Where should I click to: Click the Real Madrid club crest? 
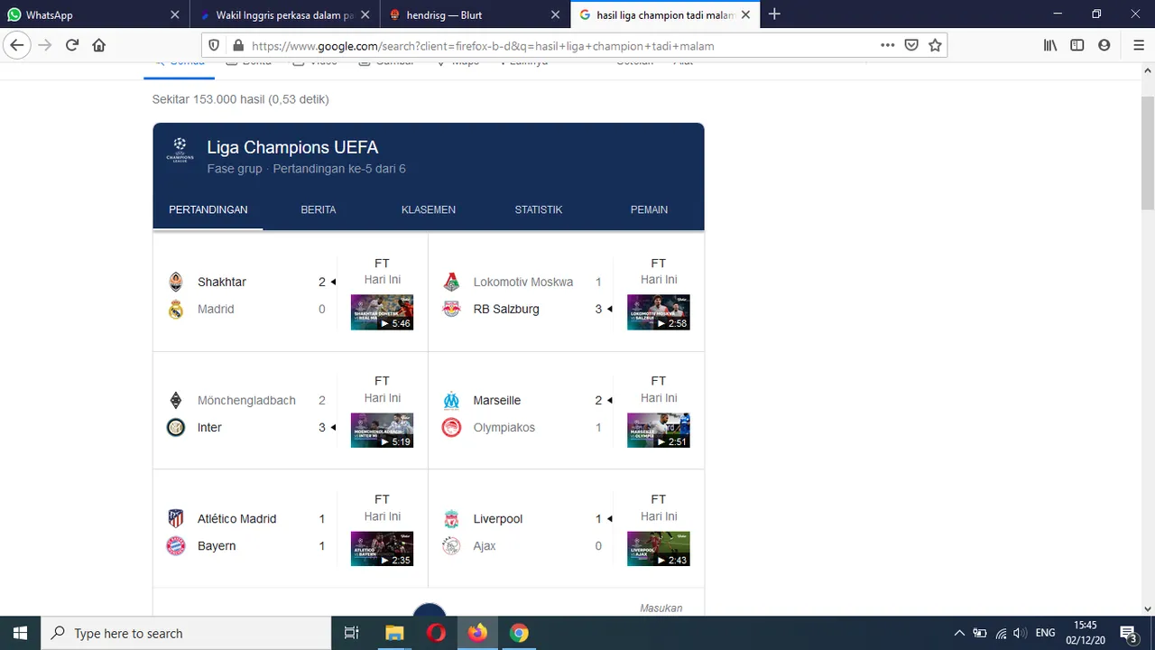coord(176,309)
